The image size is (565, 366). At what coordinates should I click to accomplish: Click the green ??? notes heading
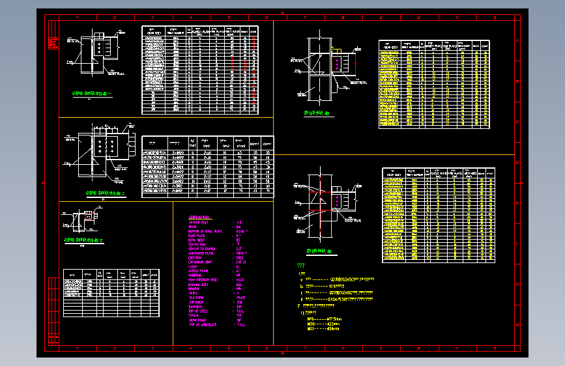click(x=301, y=266)
